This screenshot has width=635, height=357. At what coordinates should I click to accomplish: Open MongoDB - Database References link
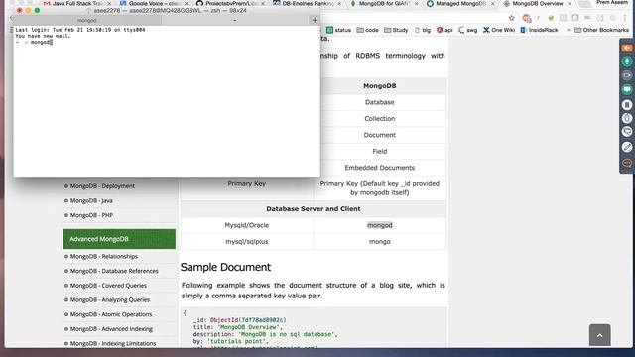click(x=114, y=271)
